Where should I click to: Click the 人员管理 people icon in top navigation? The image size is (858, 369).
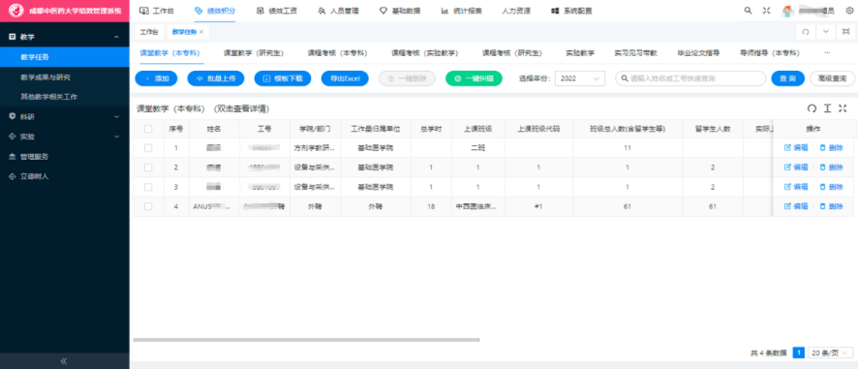point(322,11)
